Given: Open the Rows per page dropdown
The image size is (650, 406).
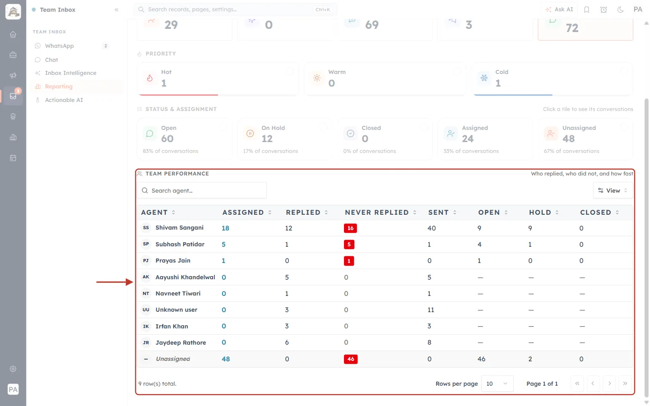Looking at the screenshot, I should 497,383.
